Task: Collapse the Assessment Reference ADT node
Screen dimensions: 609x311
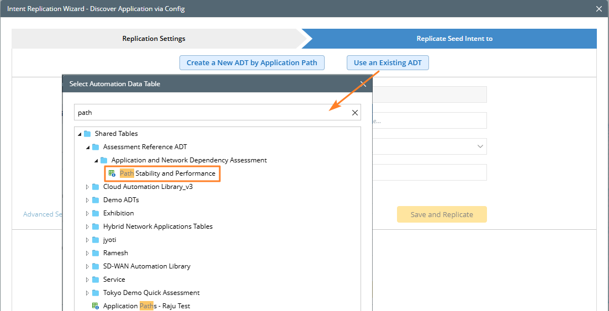Action: click(x=87, y=147)
